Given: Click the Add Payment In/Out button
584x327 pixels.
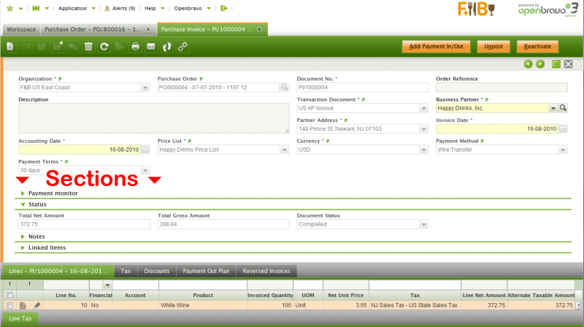Looking at the screenshot, I should point(435,47).
